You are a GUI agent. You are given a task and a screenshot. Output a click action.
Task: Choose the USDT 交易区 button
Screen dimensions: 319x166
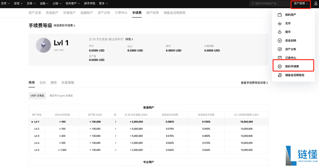point(37,95)
